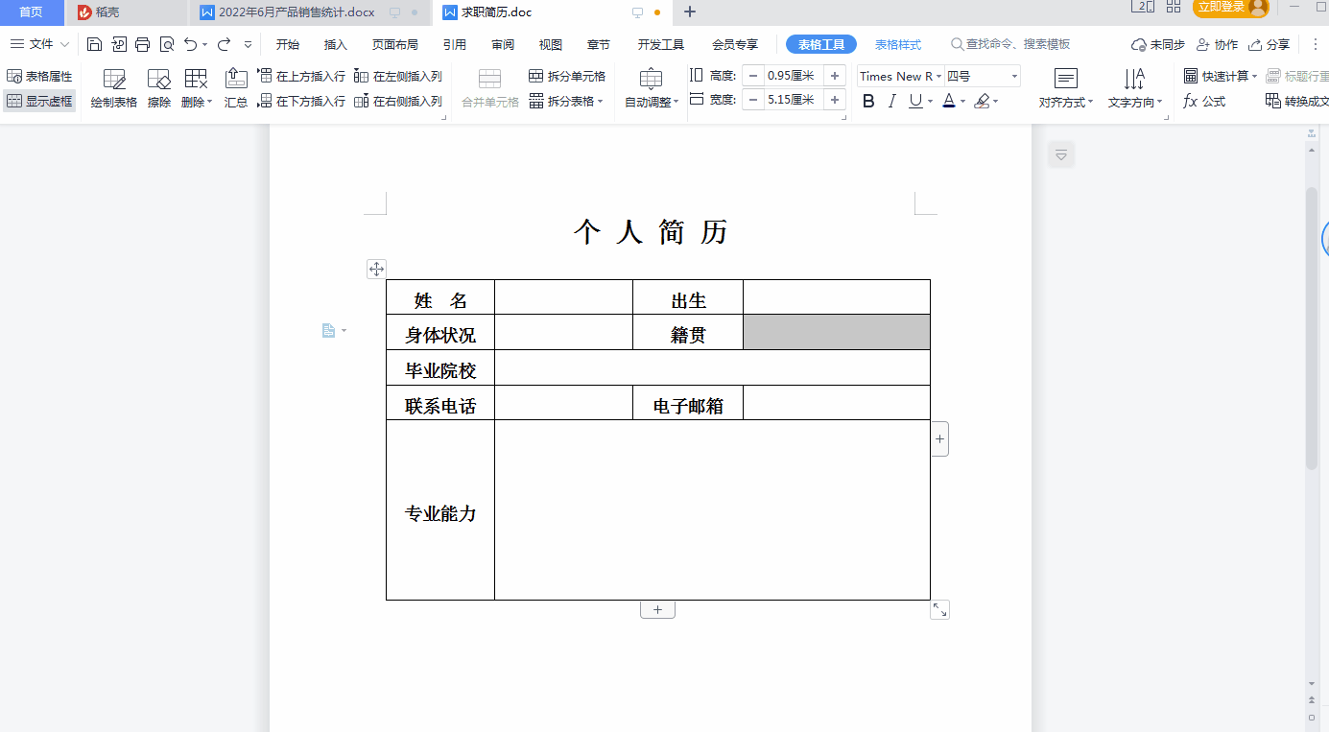Click the side panel collapse icon at right
The image size is (1329, 732).
click(1061, 154)
